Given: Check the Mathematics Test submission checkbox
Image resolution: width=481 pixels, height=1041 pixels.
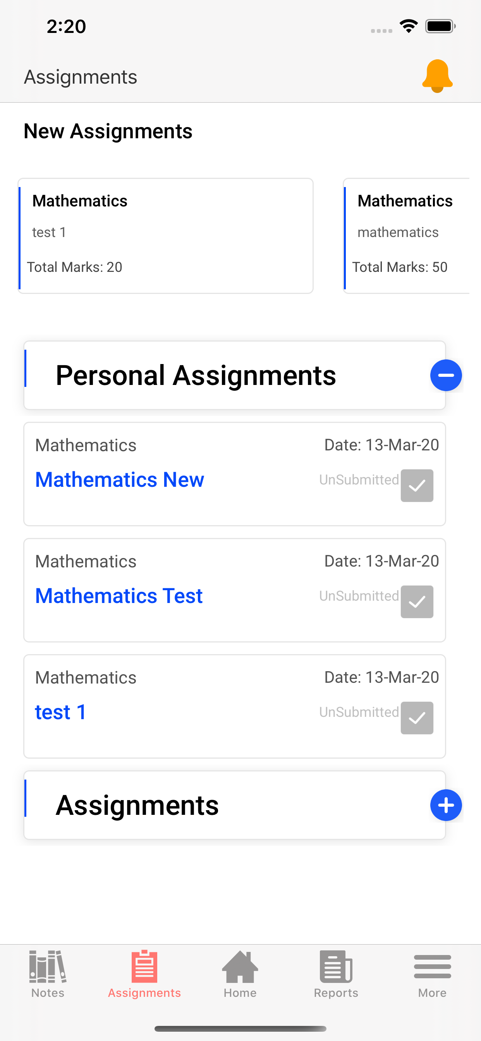Looking at the screenshot, I should tap(417, 602).
